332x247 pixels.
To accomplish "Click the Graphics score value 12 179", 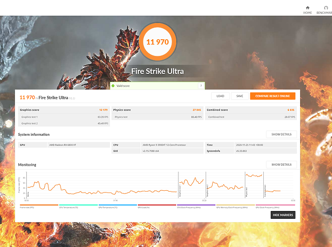I will 103,110.
